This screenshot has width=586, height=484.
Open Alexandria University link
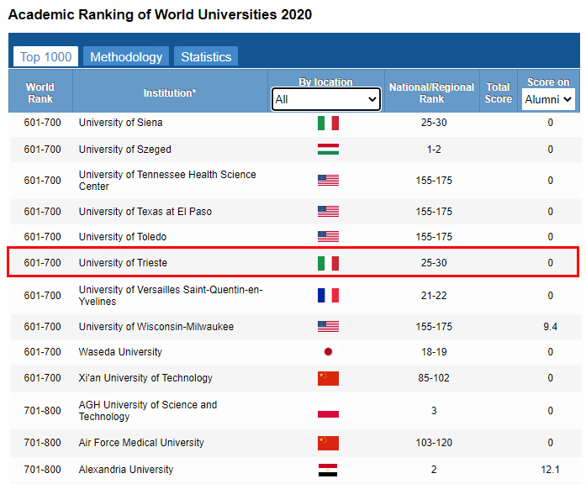point(126,470)
